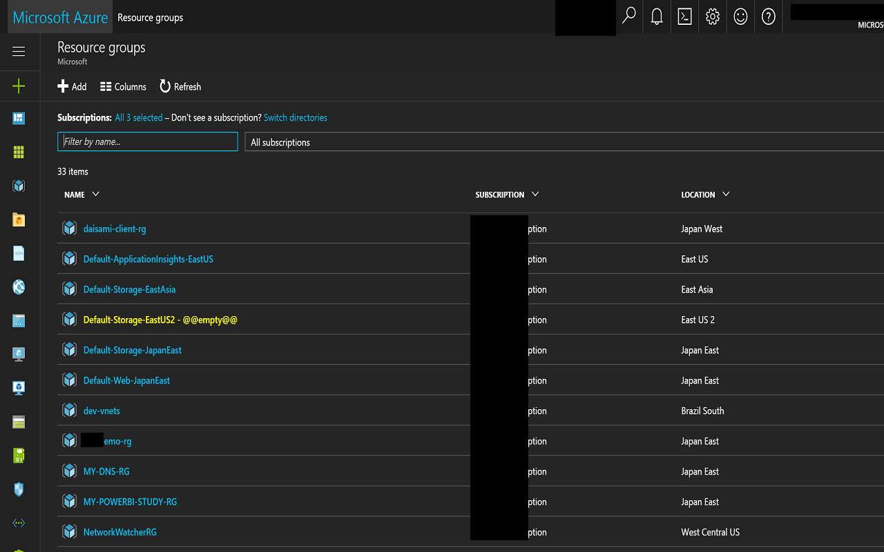Click the All 3 selected link
This screenshot has height=552, width=884.
click(x=139, y=118)
